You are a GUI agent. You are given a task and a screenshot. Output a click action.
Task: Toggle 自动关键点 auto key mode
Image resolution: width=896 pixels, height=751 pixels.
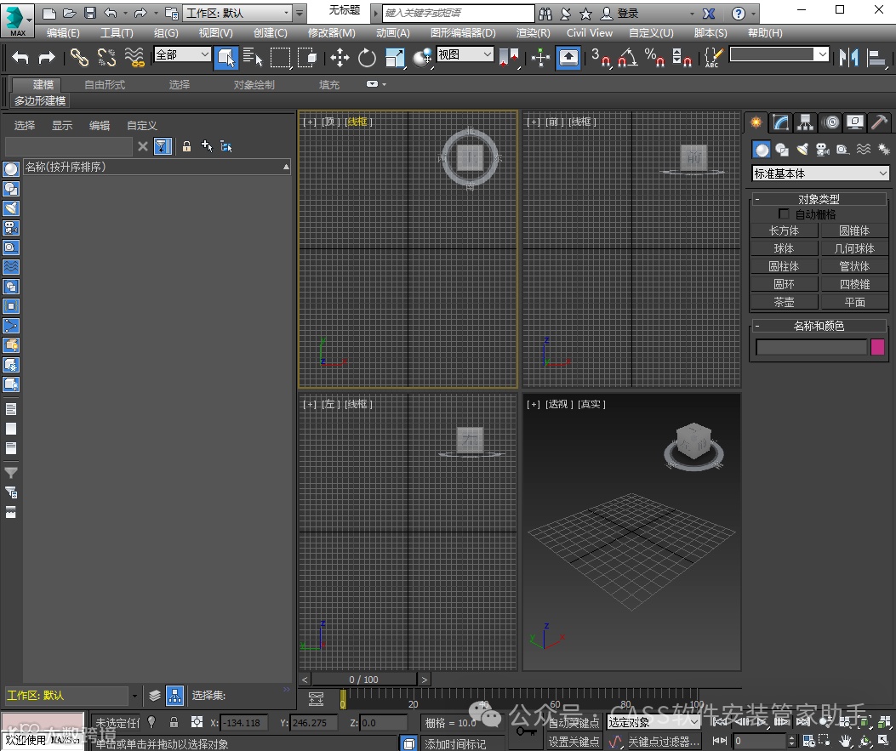point(574,722)
